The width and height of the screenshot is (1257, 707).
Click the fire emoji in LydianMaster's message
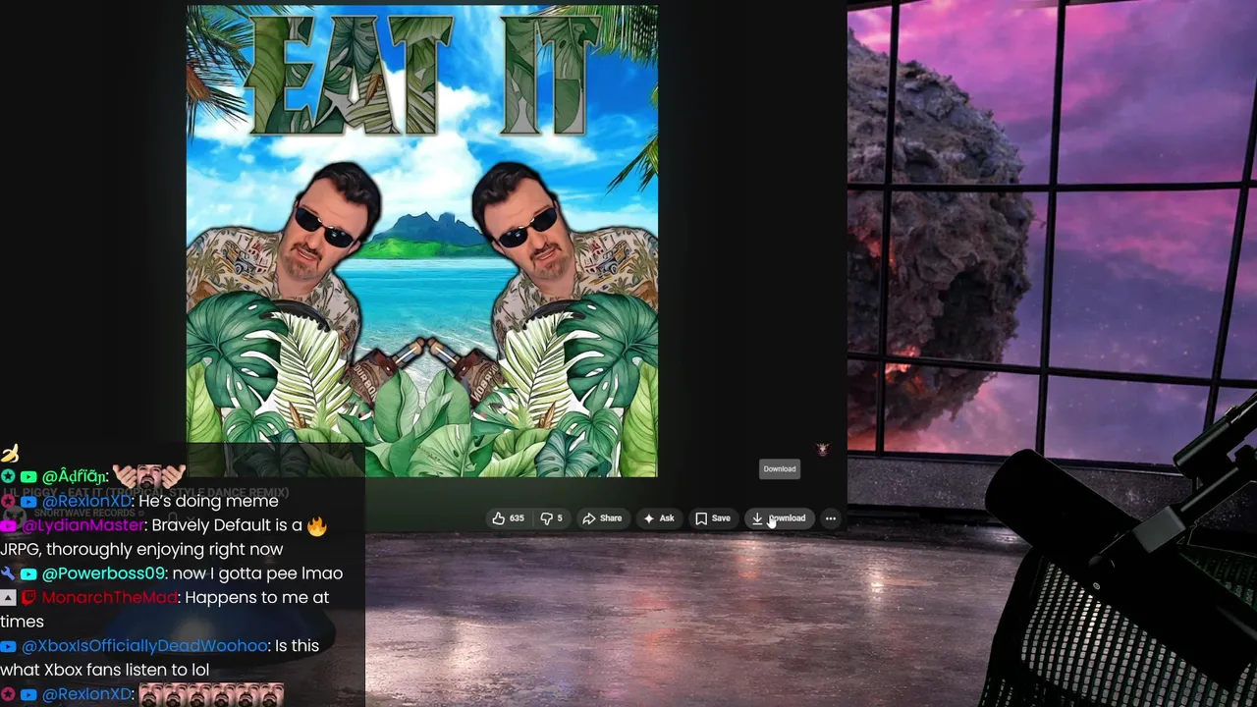pyautogui.click(x=316, y=525)
